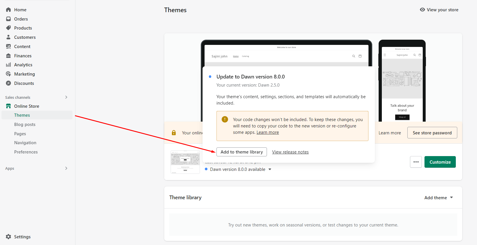The height and width of the screenshot is (245, 477).
Task: Click 'Your current version: Dawn 2.5.0' text
Action: (x=248, y=85)
